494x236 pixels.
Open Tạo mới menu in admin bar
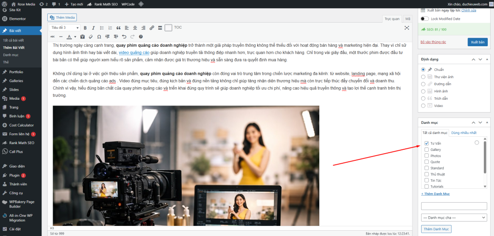click(x=74, y=4)
